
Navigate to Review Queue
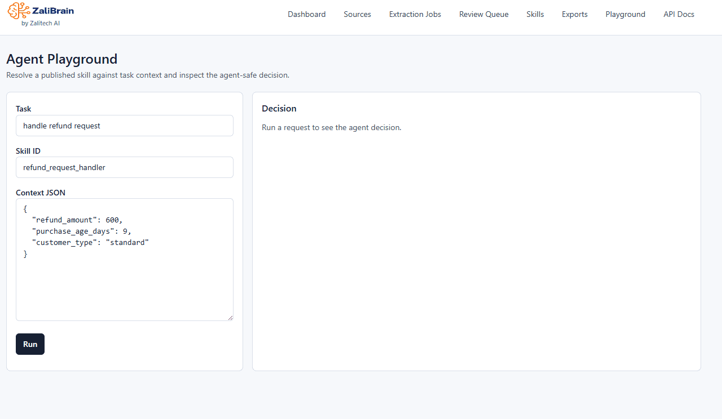484,15
